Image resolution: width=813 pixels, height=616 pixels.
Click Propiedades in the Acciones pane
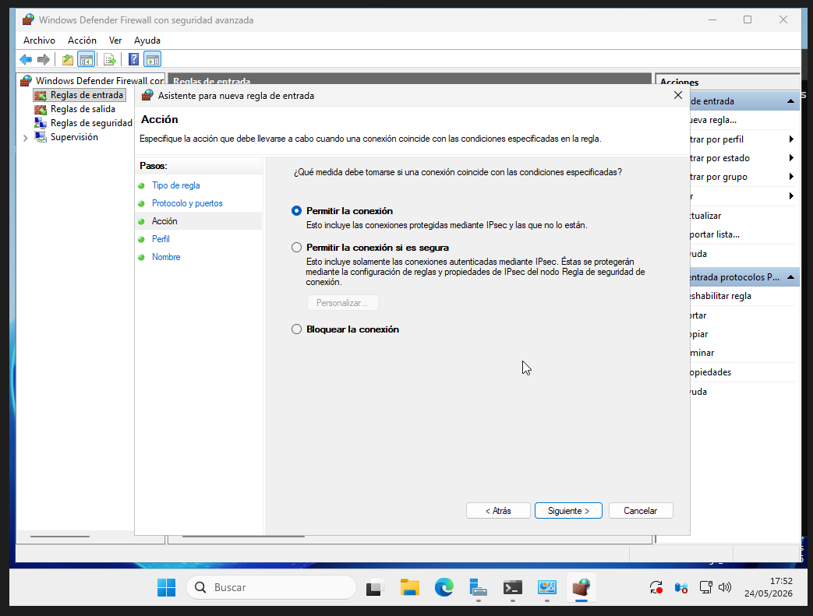(x=710, y=372)
